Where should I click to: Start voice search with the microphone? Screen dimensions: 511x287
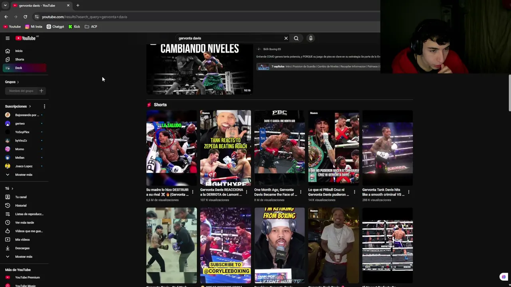[311, 38]
